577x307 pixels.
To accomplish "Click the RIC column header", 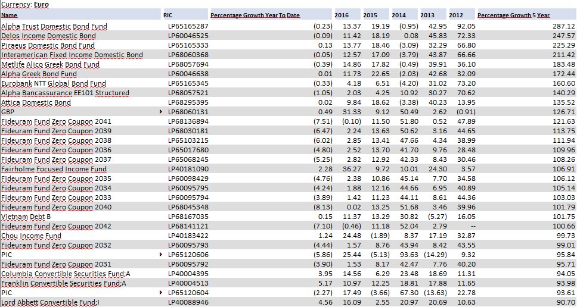I will coord(185,15).
